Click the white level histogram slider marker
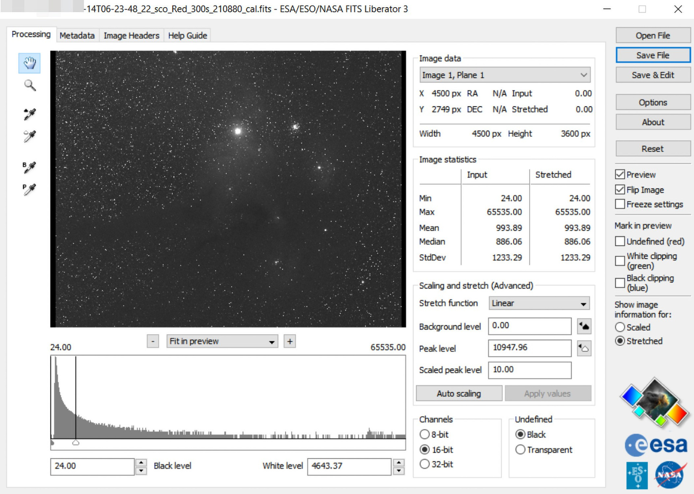The height and width of the screenshot is (494, 694). tap(76, 443)
